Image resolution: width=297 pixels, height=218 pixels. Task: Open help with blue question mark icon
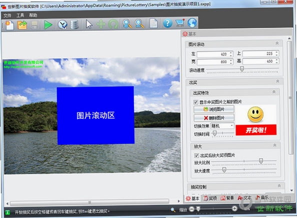tap(167, 23)
